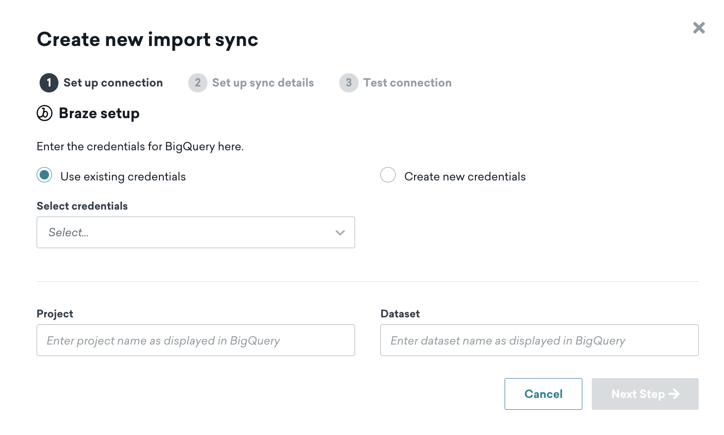Viewport: 724px width, 435px height.
Task: Click the 'Use existing credentials' label text
Action: [123, 176]
